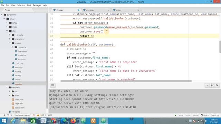
Task: Open the GitHub status bar panel
Action: pyautogui.click(x=205, y=115)
